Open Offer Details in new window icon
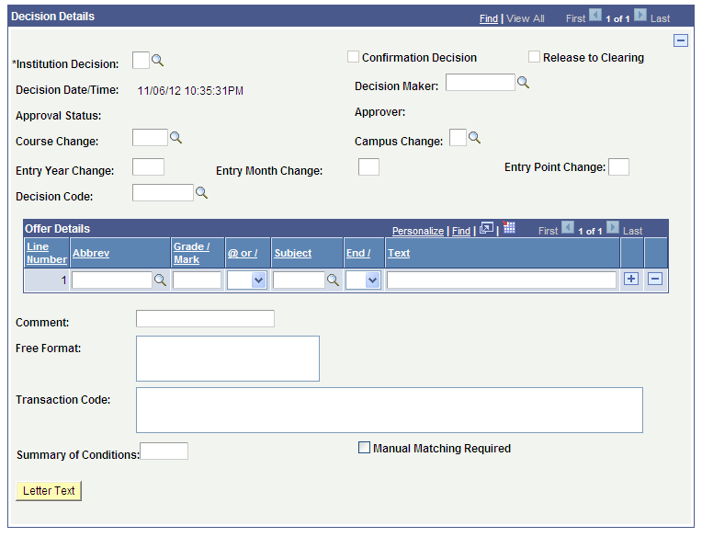 click(x=486, y=228)
